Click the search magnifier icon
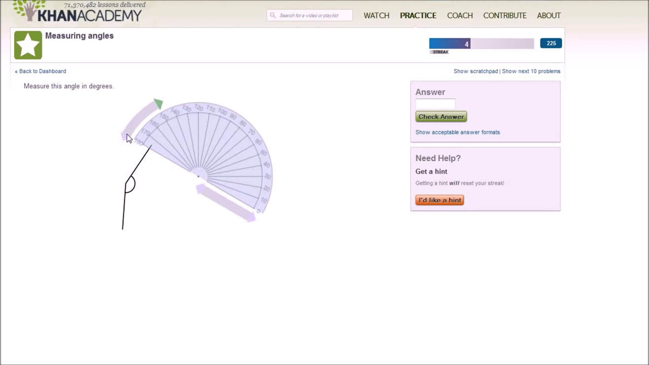This screenshot has width=649, height=365. pyautogui.click(x=273, y=15)
